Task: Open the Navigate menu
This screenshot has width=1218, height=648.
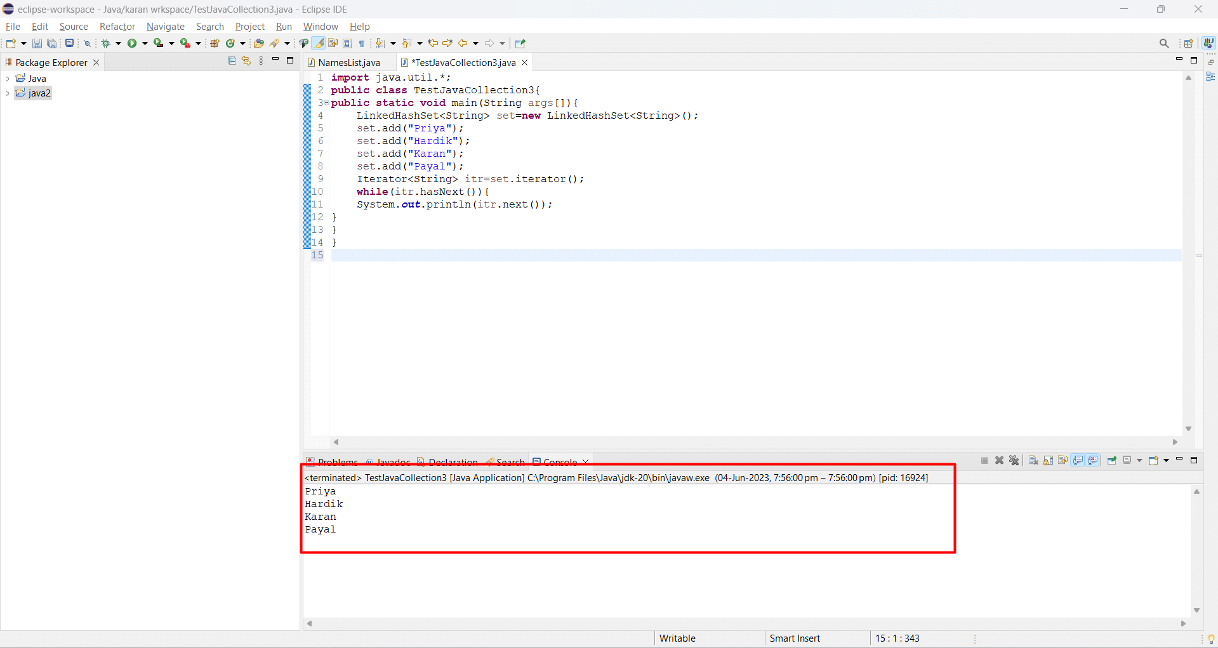Action: point(166,27)
